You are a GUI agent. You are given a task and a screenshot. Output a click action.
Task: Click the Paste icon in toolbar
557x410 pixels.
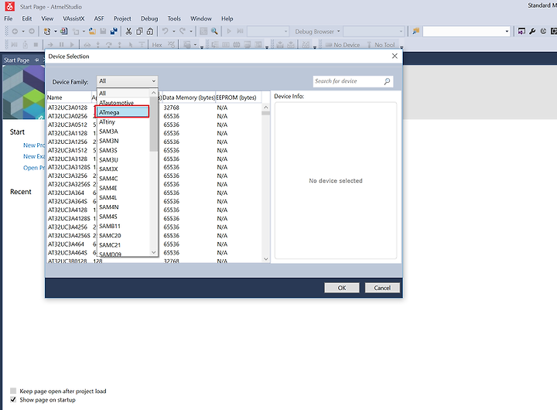[150, 31]
